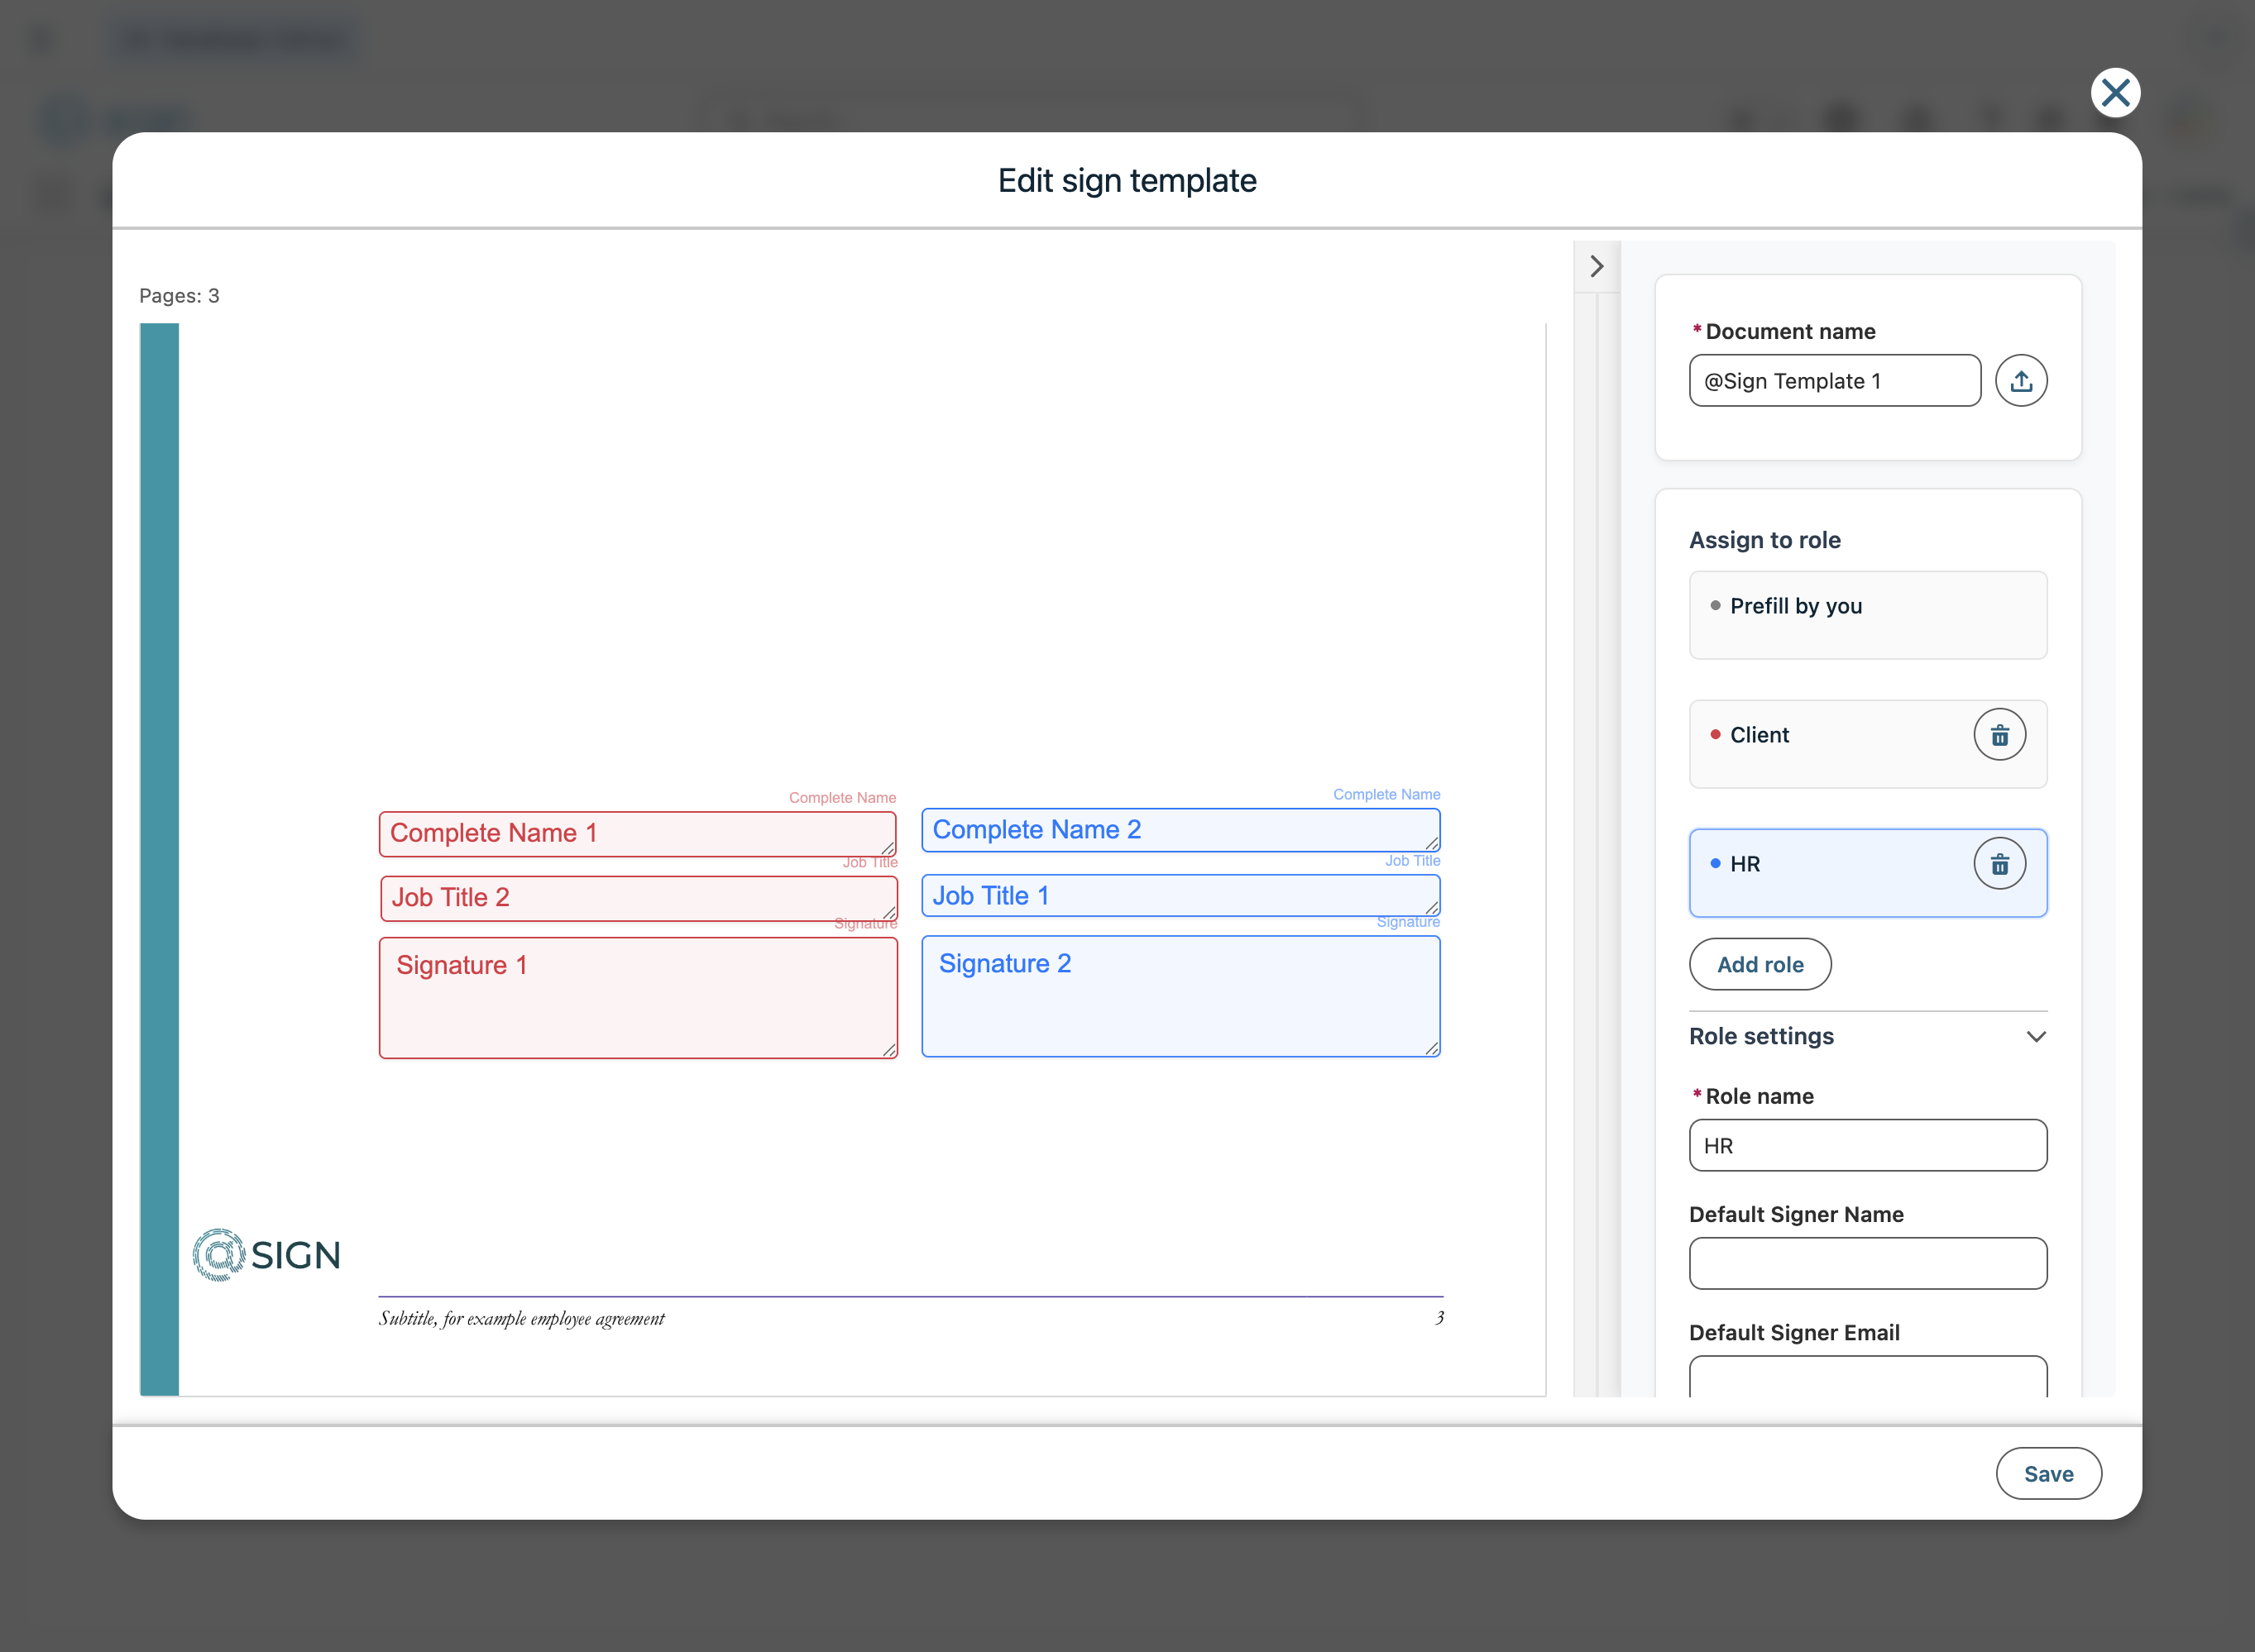Click the Save button
The width and height of the screenshot is (2255, 1652).
point(2048,1473)
